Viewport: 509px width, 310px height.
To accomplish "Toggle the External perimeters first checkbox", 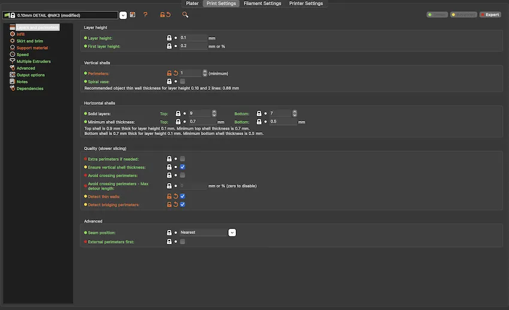I will pos(183,242).
